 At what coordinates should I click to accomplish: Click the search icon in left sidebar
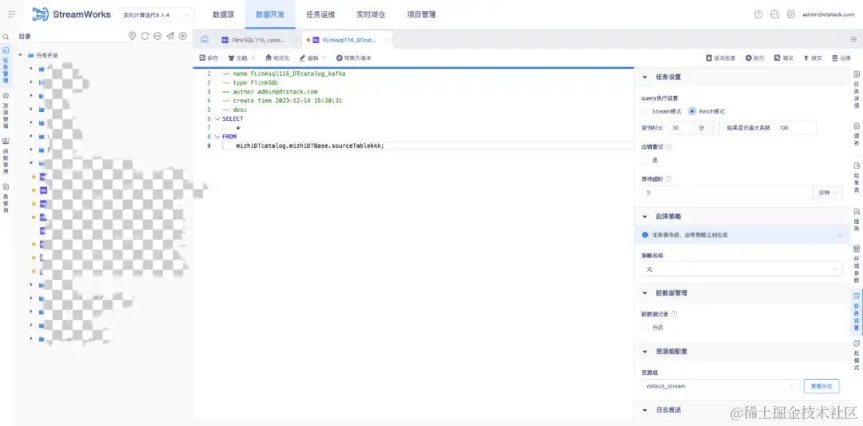pyautogui.click(x=6, y=37)
